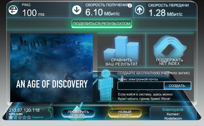Click the blue person figure icon
The width and height of the screenshot is (204, 126).
coord(106,85)
